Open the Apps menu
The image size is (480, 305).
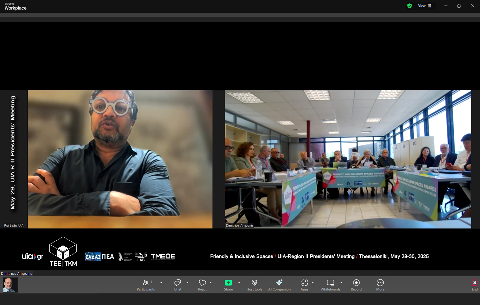304,285
